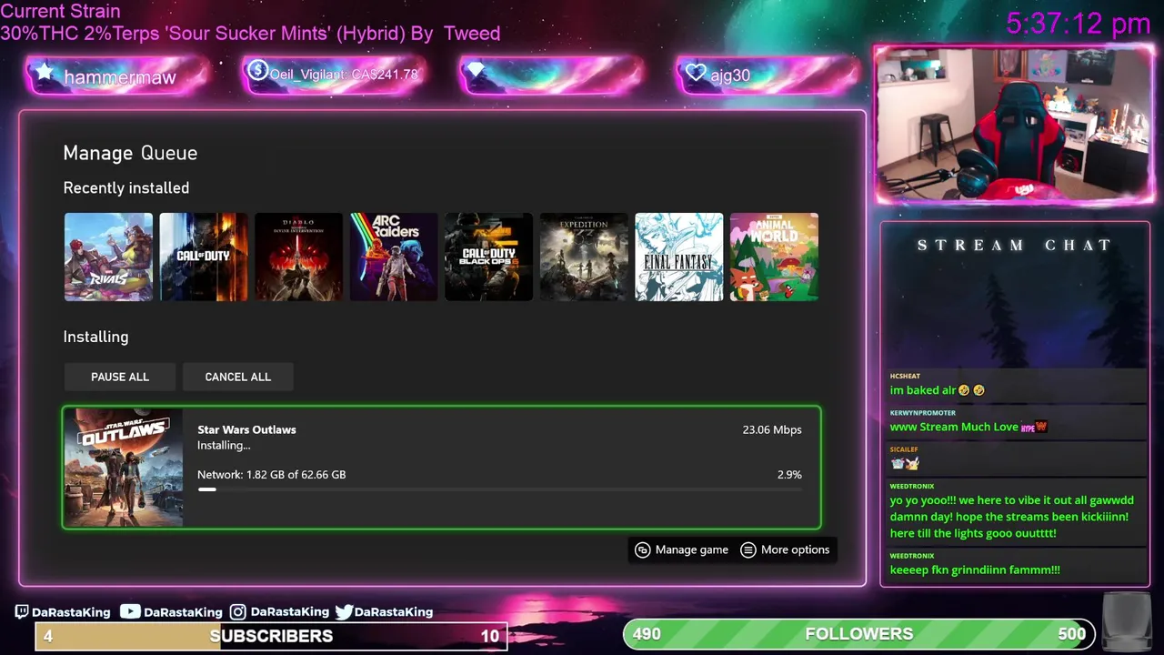
Task: Open More options menu
Action: coord(786,549)
